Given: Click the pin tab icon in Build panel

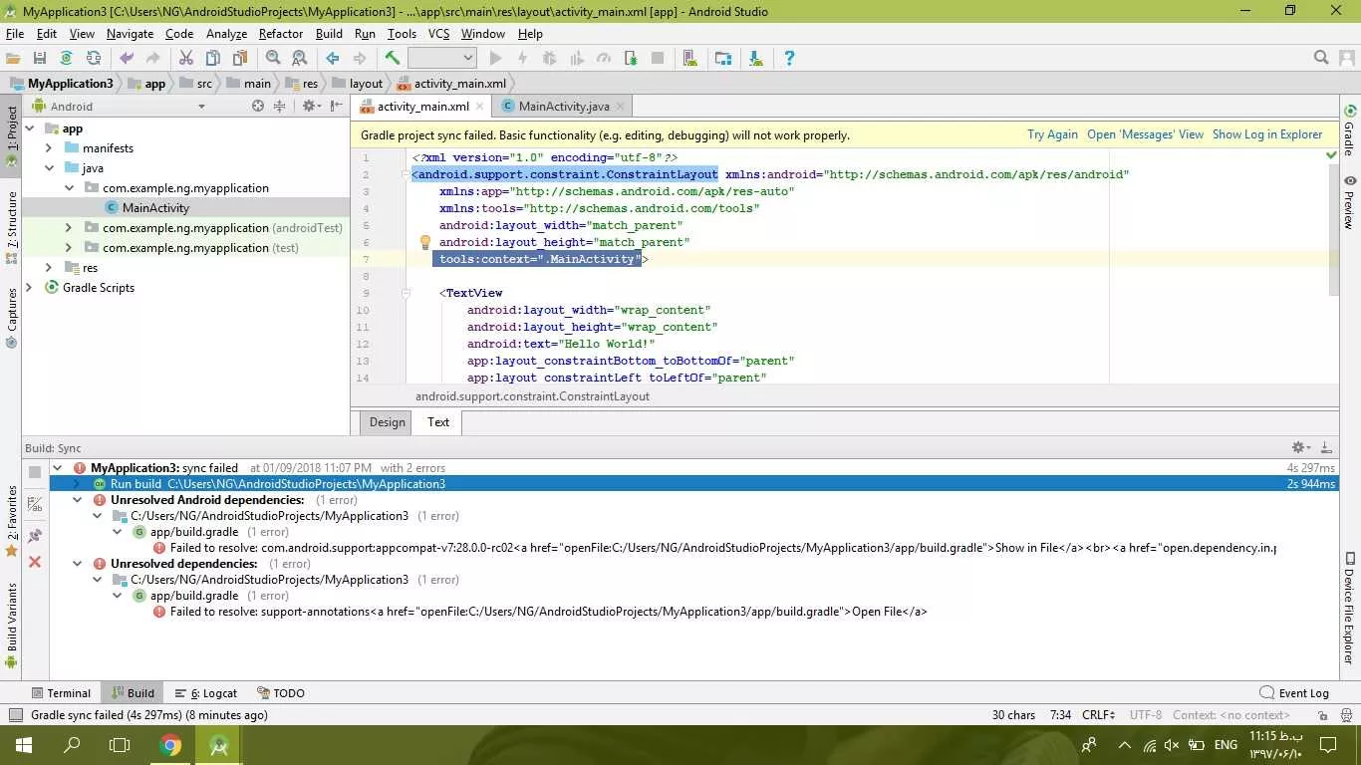Looking at the screenshot, I should (x=35, y=536).
